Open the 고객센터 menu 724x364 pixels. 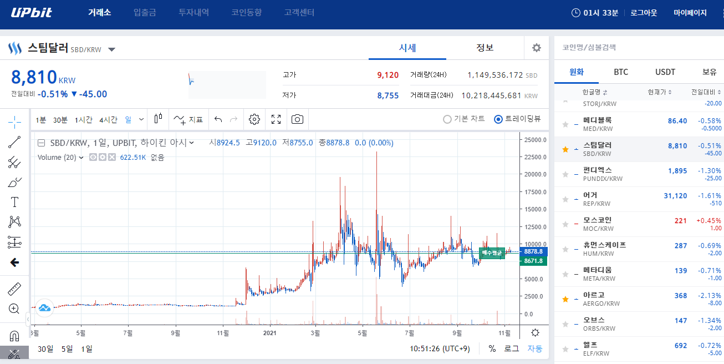point(299,13)
